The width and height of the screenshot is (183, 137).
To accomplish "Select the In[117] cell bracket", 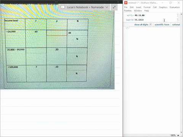I will (x=177, y=15).
